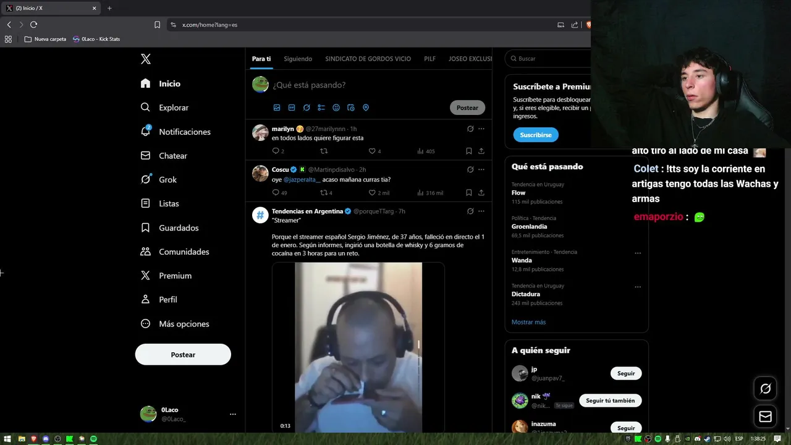Reply to Coscu's post
The width and height of the screenshot is (791, 445).
276,193
